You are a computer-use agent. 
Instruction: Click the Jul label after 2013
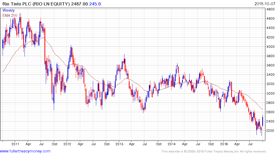pos(145,144)
